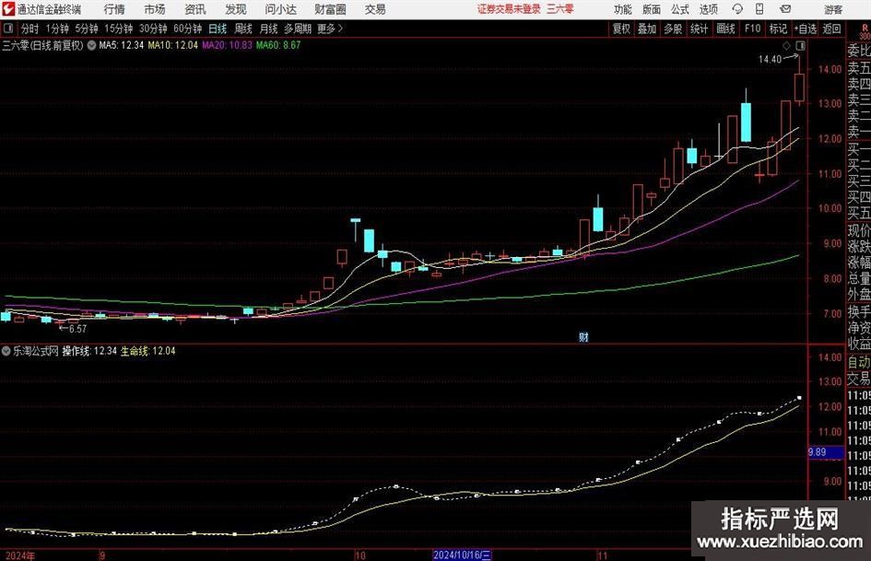This screenshot has height=561, width=871.
Task: Open the 版面 menu
Action: (651, 9)
